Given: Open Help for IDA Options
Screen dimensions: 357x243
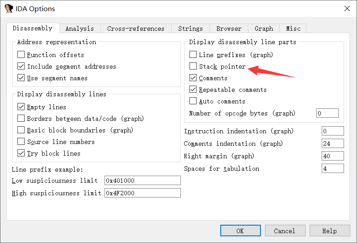Looking at the screenshot, I should (x=329, y=231).
